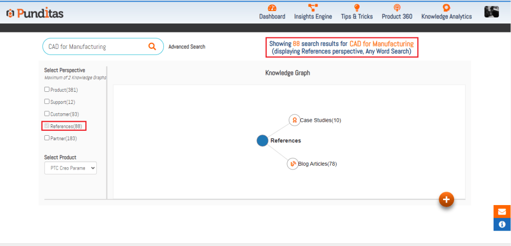Click the orange envelope mail icon
The height and width of the screenshot is (246, 511).
click(502, 212)
